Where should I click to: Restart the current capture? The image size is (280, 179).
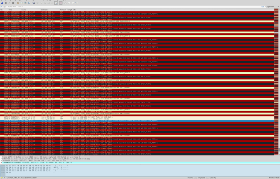click(10, 3)
